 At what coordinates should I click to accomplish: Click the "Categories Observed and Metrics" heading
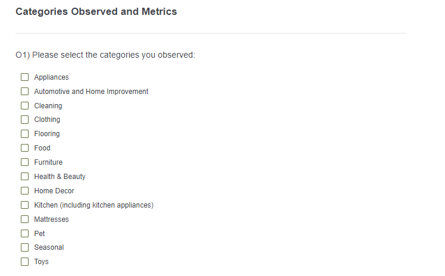pos(96,12)
